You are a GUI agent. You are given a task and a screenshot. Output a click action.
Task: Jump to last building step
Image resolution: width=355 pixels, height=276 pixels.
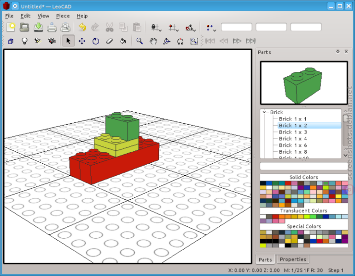pos(251,41)
